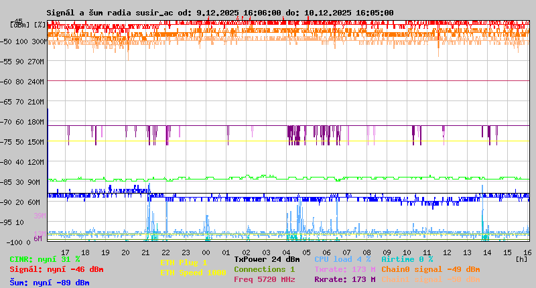Click hour tick '13' on time axis
This screenshot has height=288, width=536.
[467, 253]
